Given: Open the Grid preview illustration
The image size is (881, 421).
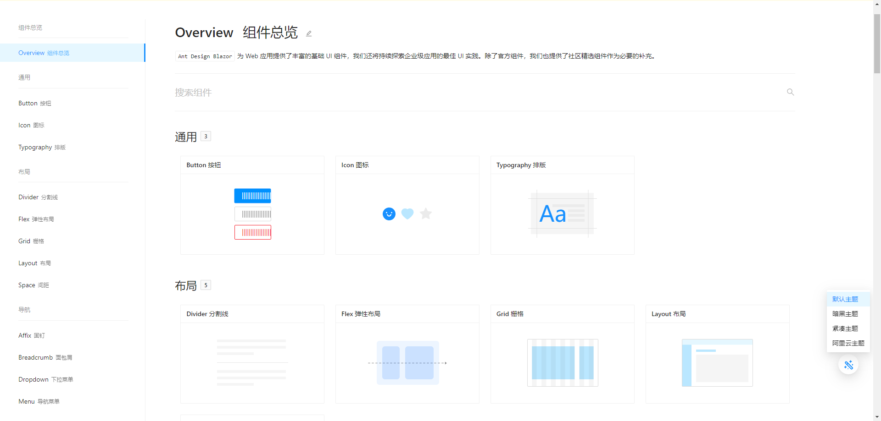Looking at the screenshot, I should click(562, 363).
